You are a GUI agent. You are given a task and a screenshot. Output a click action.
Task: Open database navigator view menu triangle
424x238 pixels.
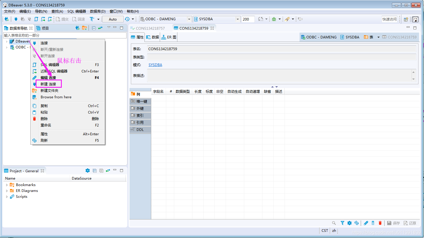click(109, 28)
